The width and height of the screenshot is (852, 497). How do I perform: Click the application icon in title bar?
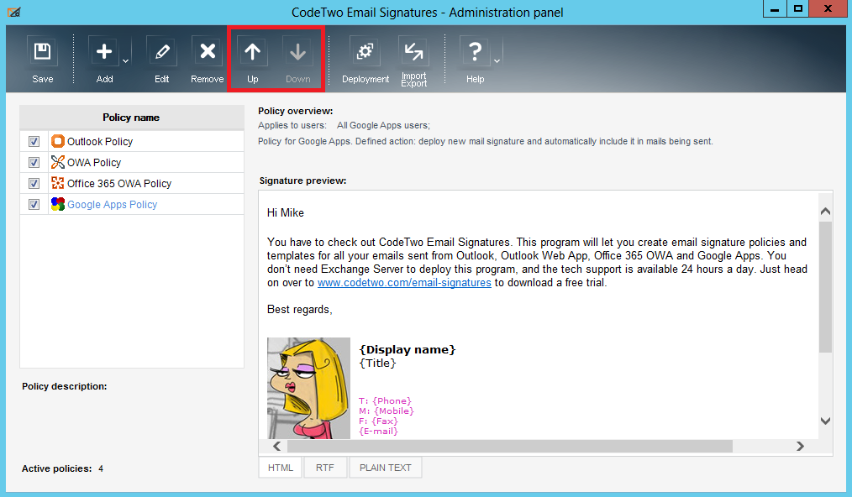(14, 12)
